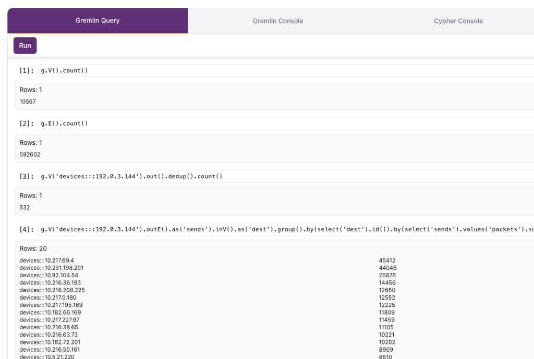Click packet value 11105

point(386,327)
